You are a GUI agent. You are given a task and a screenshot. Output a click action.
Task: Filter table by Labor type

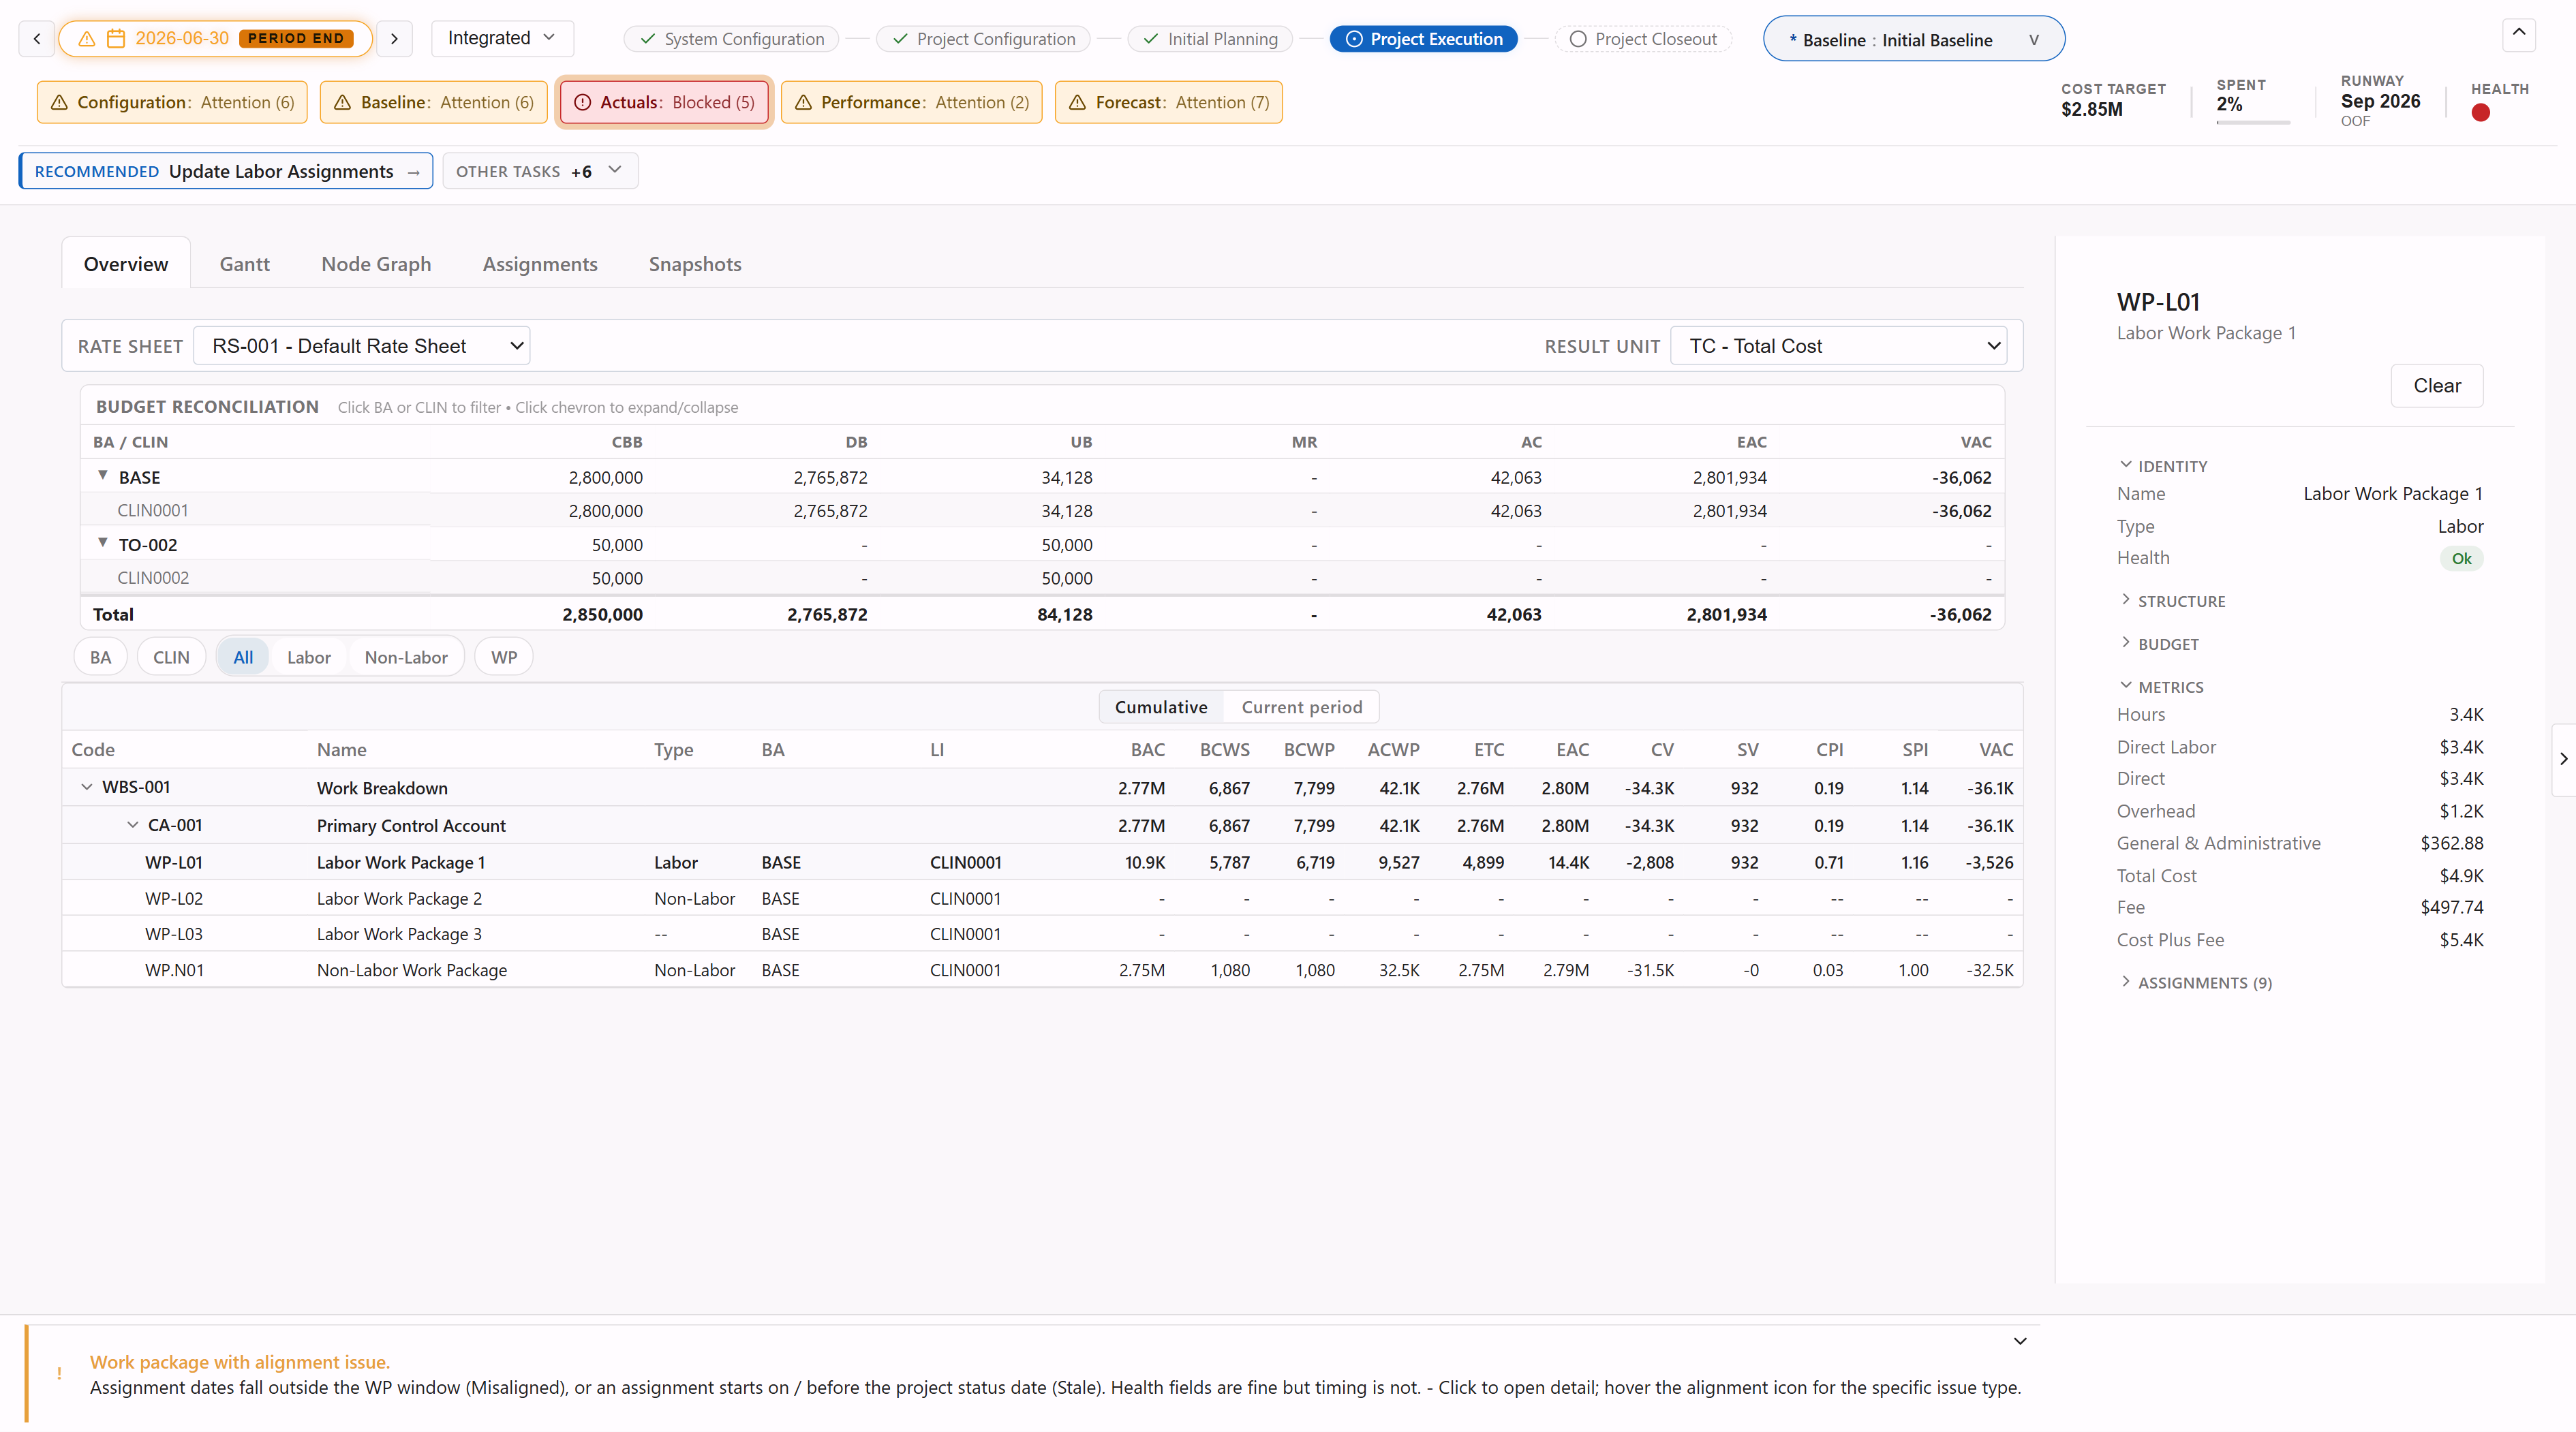coord(308,657)
